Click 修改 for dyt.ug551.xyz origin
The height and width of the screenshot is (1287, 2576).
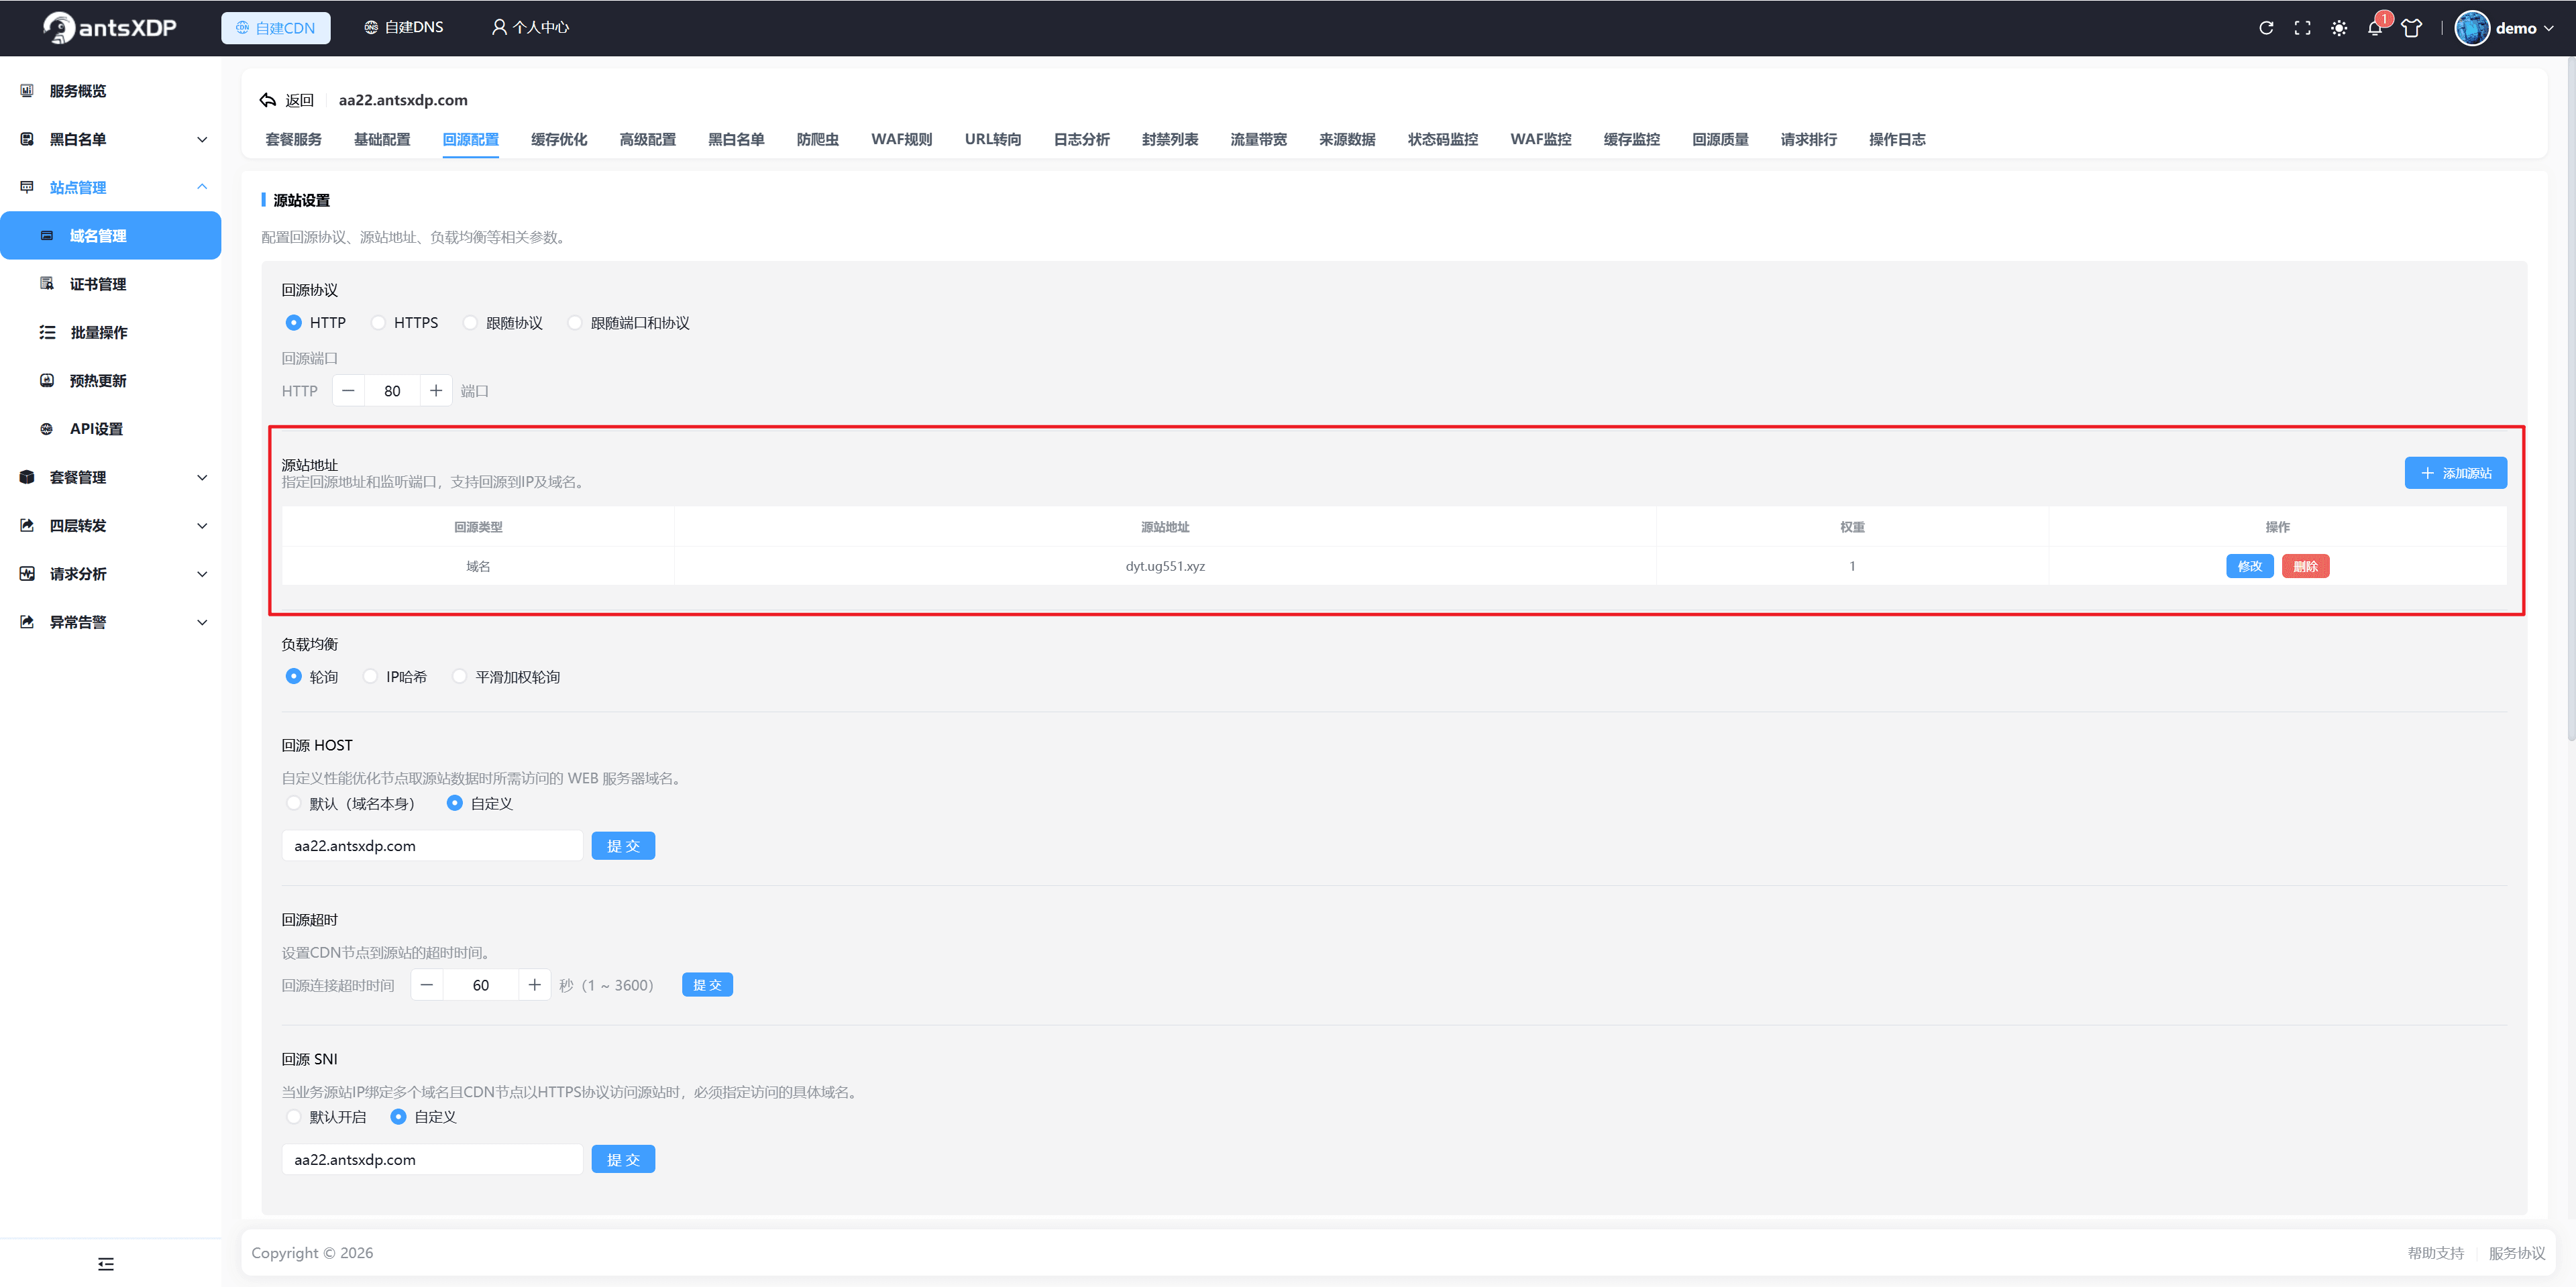[2250, 566]
